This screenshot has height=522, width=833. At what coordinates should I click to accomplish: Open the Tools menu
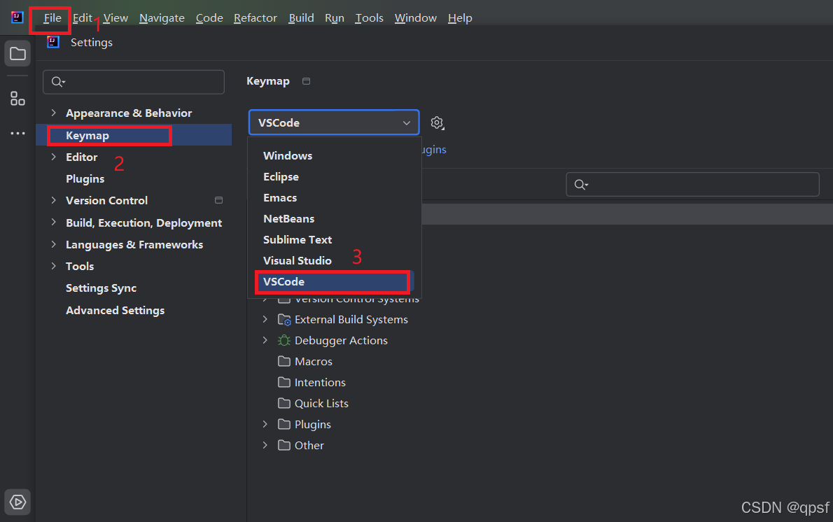tap(369, 18)
